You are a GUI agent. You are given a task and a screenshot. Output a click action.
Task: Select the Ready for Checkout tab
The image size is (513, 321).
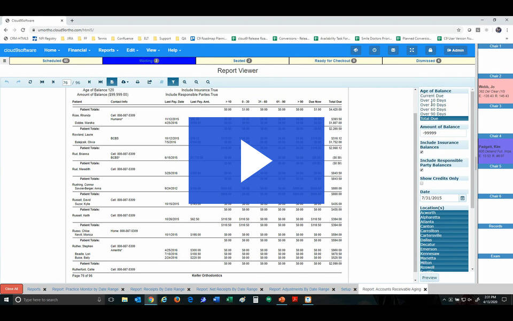(x=336, y=60)
